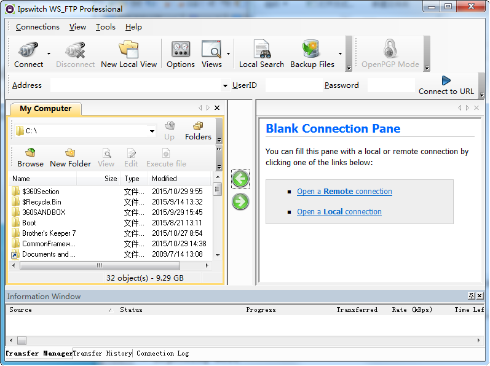Expand the Views dropdown arrow
The height and width of the screenshot is (366, 490).
pyautogui.click(x=229, y=53)
